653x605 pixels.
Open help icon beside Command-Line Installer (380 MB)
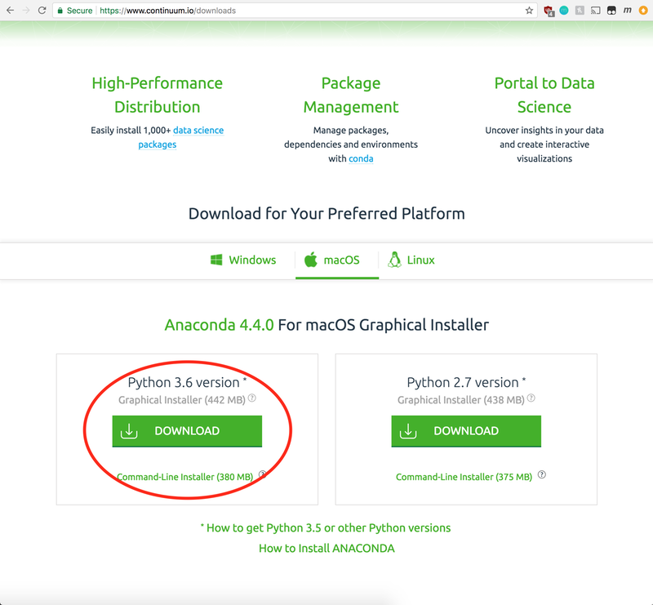[x=262, y=474]
